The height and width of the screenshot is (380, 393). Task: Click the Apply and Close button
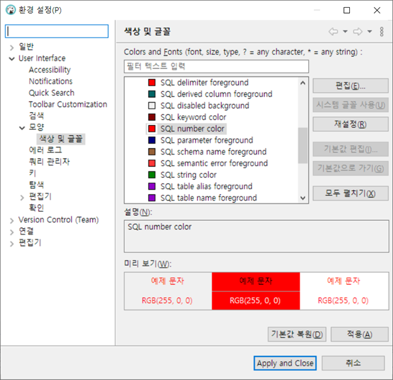tap(285, 363)
